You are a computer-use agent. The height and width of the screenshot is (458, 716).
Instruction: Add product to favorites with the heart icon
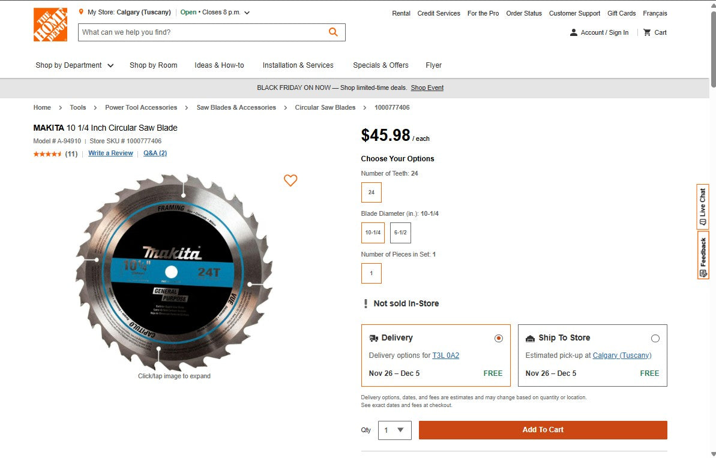pyautogui.click(x=290, y=180)
